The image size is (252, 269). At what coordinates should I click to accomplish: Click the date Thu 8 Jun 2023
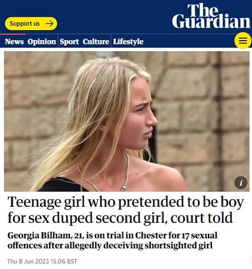coord(28,261)
